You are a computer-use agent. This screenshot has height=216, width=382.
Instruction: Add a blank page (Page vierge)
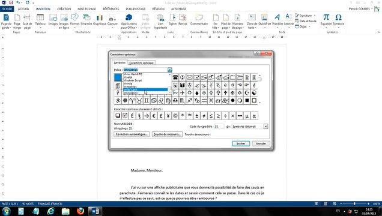[x=17, y=21]
